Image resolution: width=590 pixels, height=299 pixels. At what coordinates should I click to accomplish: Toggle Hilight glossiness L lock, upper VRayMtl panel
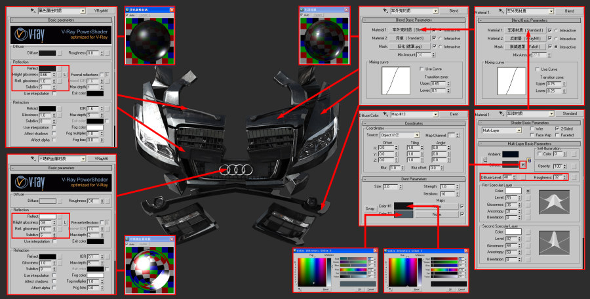(65, 75)
